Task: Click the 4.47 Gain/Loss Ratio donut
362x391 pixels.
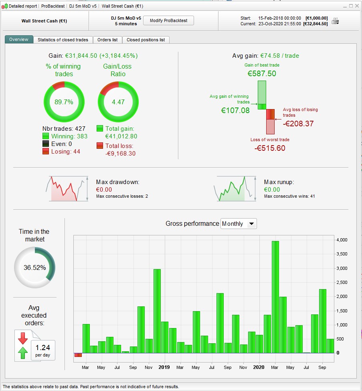Action: [118, 102]
